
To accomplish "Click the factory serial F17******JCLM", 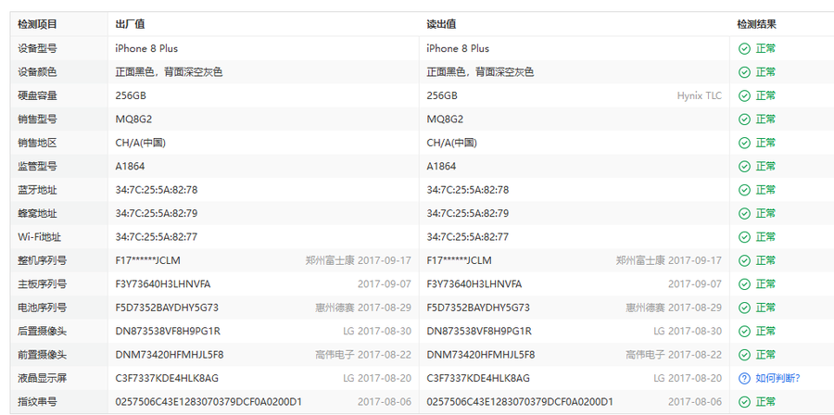I will [x=148, y=260].
